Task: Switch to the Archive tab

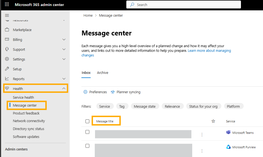Action: (103, 73)
